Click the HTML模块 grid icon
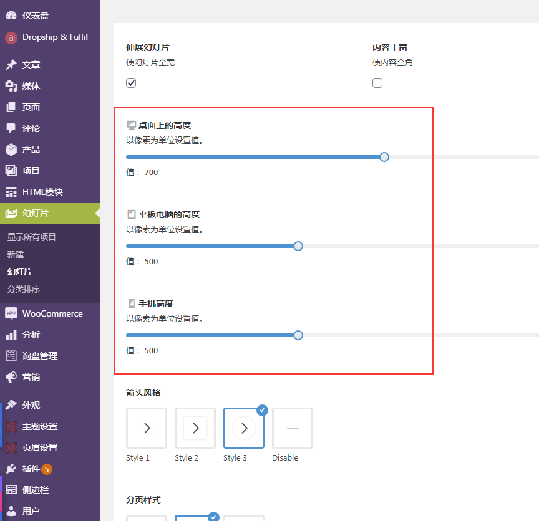Image resolution: width=539 pixels, height=521 pixels. coord(11,192)
